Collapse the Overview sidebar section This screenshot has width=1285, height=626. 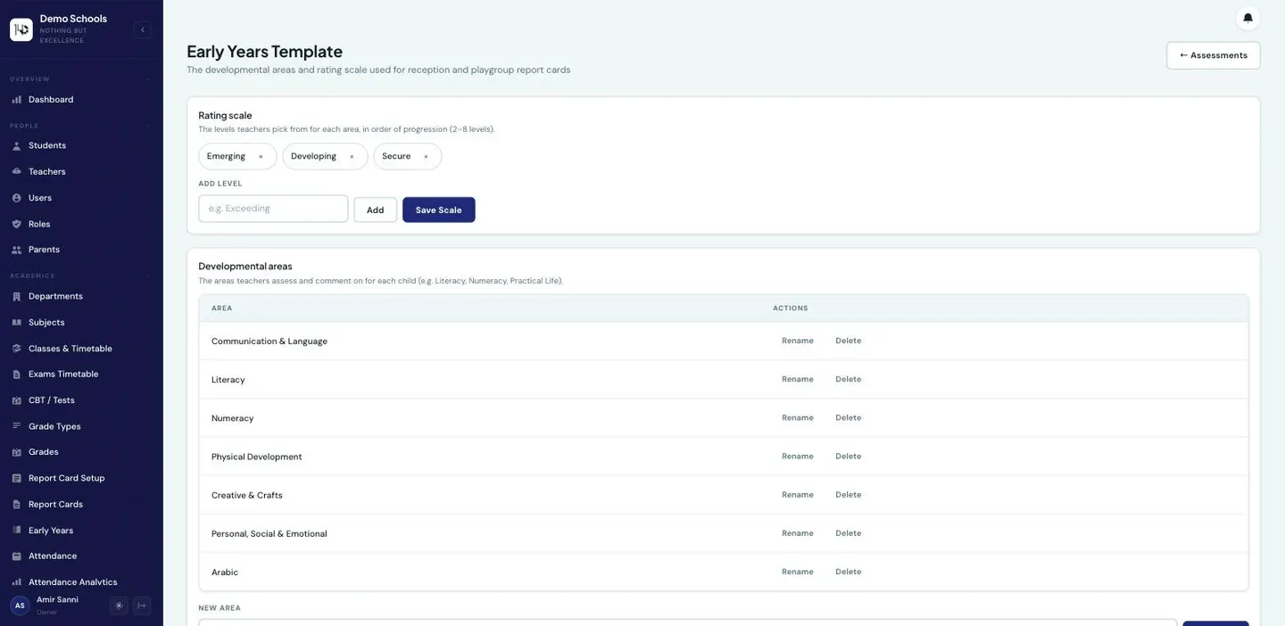(x=148, y=79)
